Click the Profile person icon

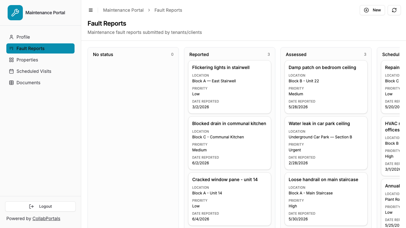pyautogui.click(x=11, y=37)
